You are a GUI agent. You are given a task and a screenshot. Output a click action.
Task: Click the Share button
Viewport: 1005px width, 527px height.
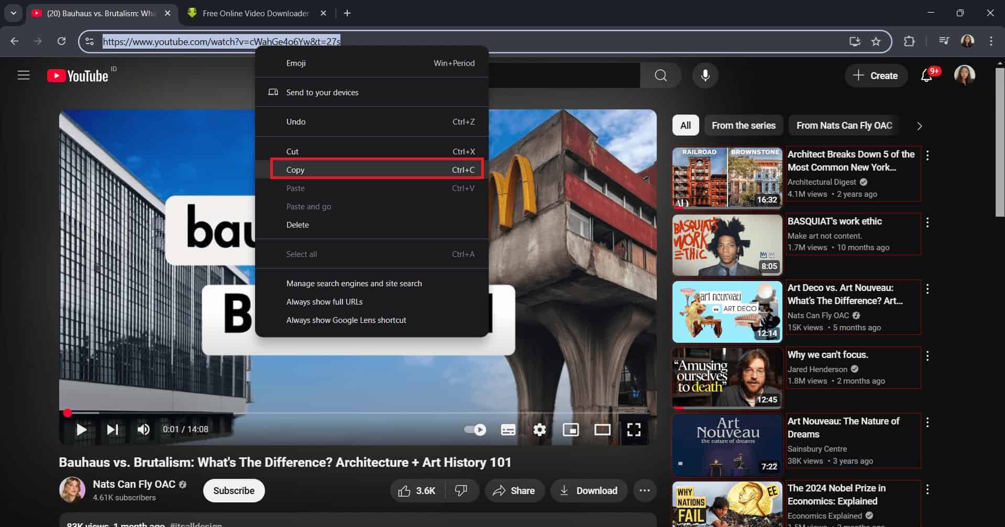click(x=514, y=490)
